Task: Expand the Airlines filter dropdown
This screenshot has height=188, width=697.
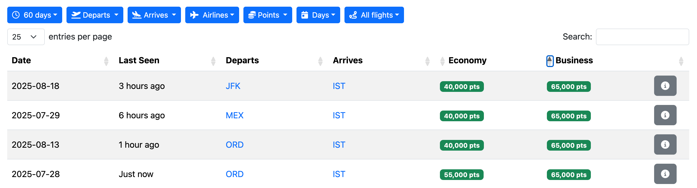Action: (x=212, y=15)
